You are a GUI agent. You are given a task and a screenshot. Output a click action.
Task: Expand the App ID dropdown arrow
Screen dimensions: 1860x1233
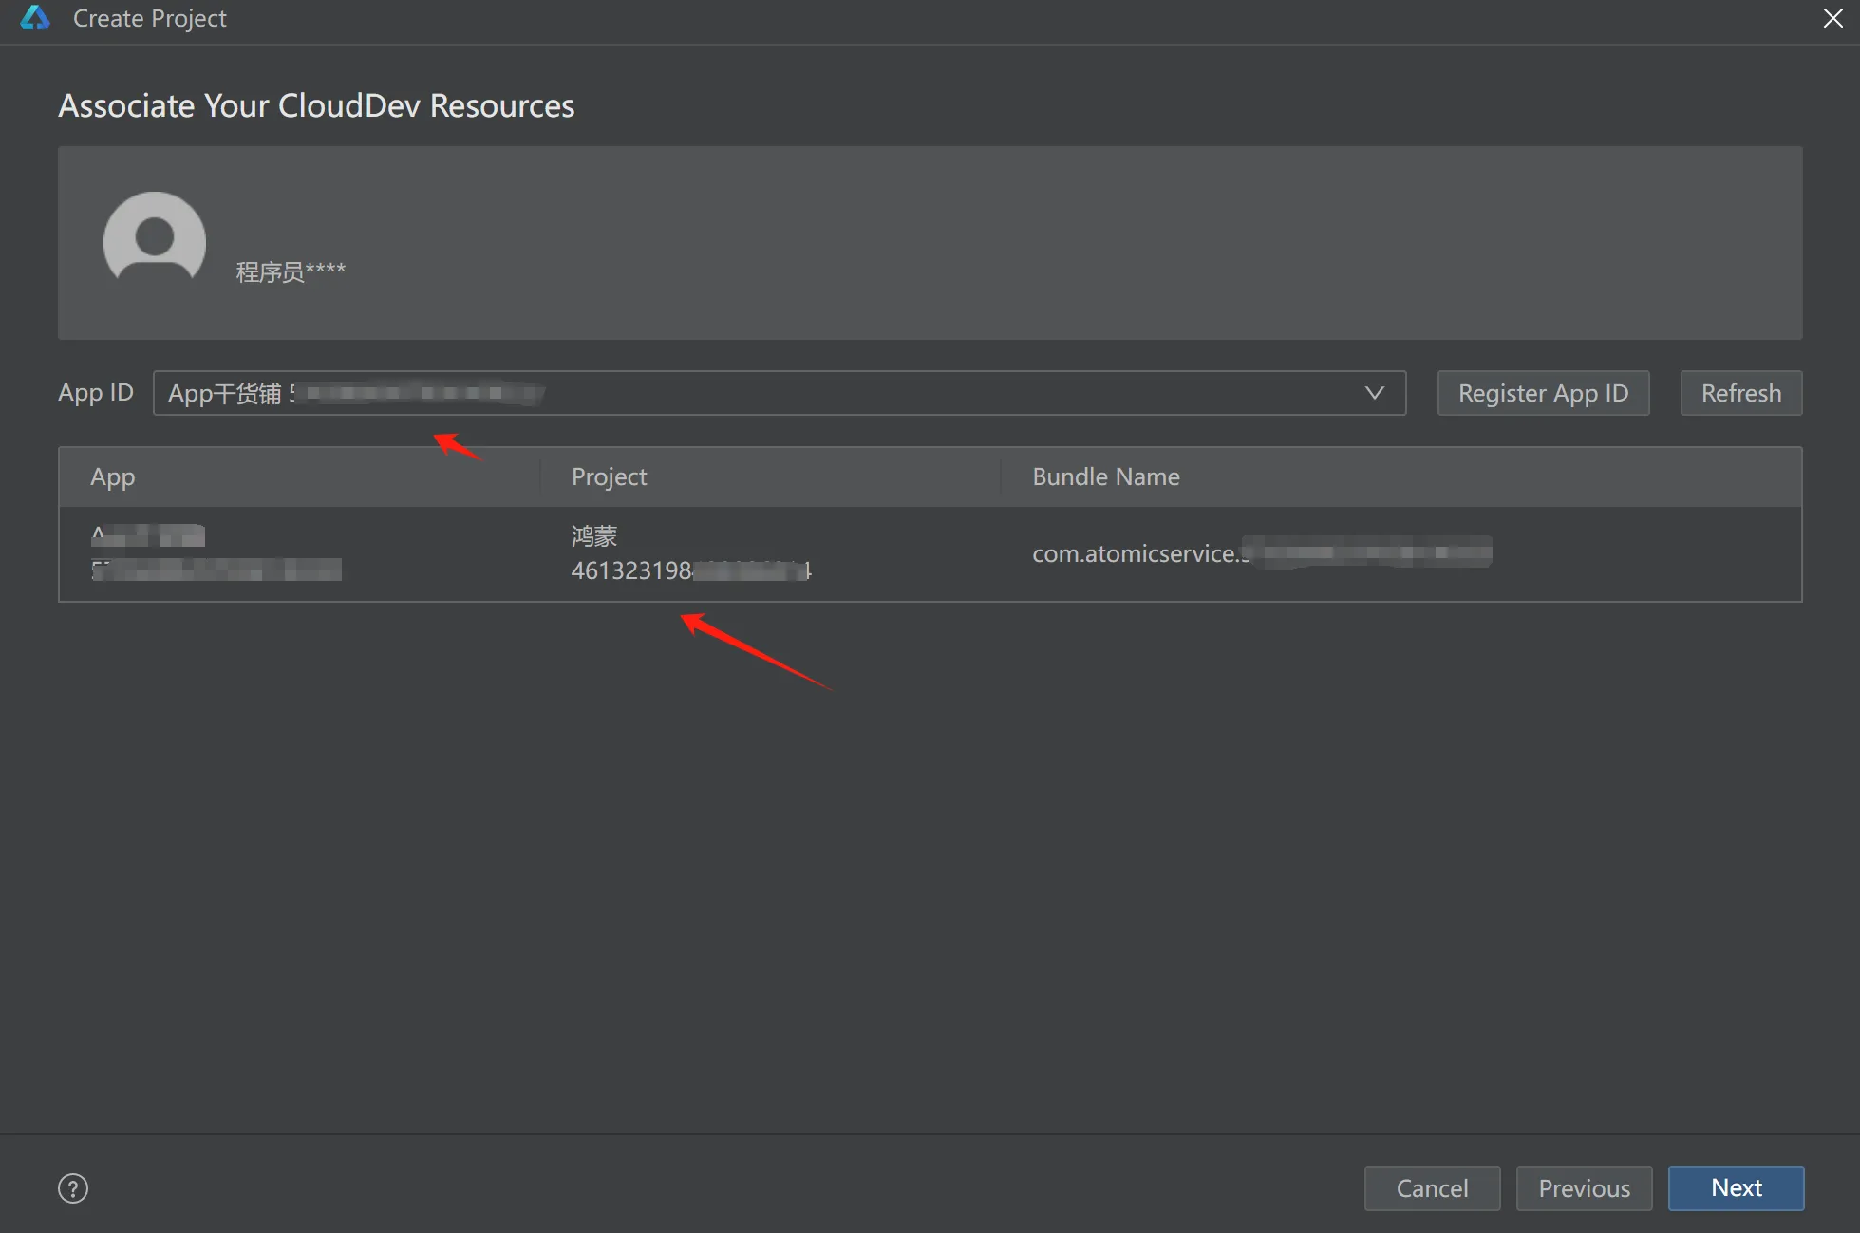[1374, 393]
